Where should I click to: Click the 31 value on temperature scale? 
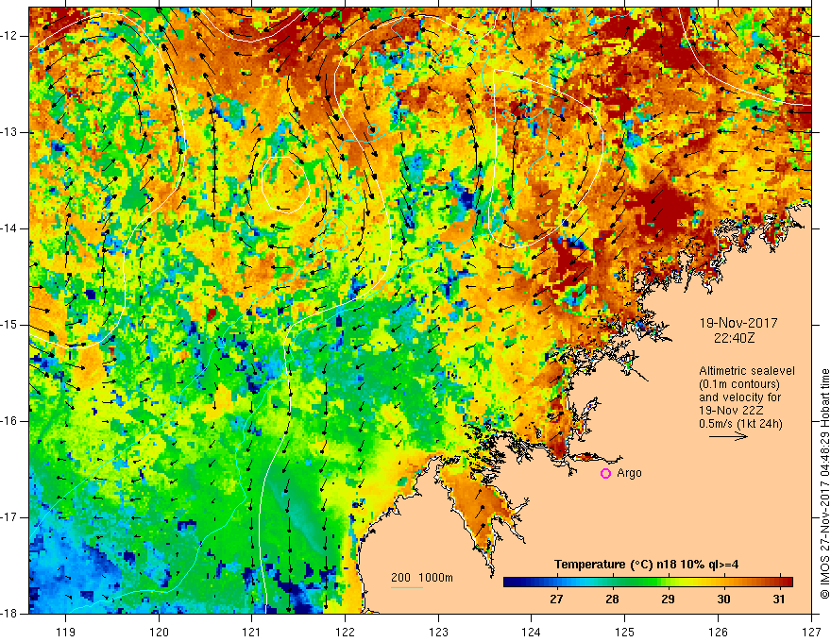pyautogui.click(x=778, y=600)
